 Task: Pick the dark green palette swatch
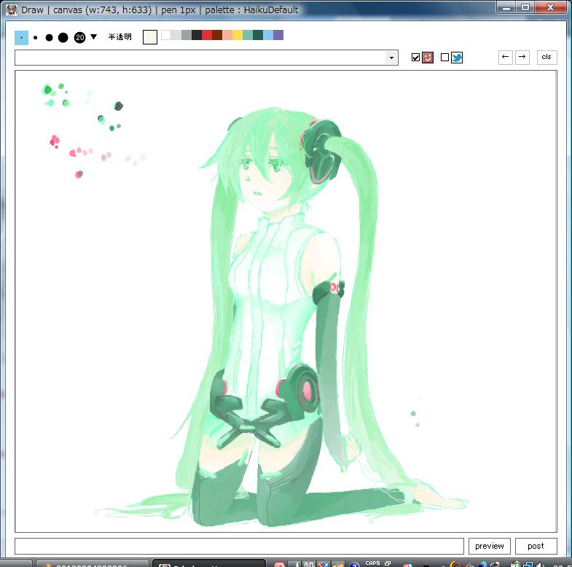point(258,35)
